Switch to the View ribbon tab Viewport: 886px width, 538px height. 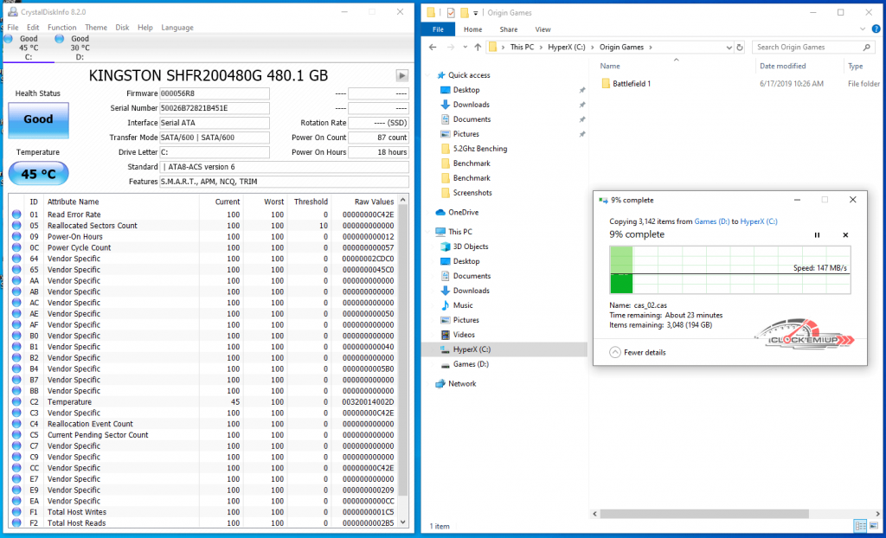tap(543, 29)
